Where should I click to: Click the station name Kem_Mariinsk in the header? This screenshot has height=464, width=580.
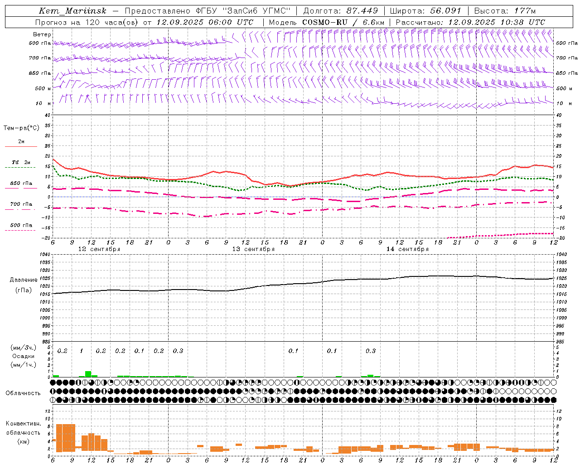73,11
